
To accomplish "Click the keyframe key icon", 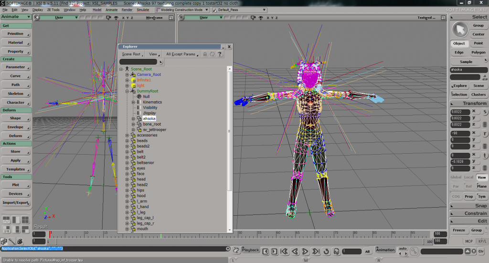I will [x=414, y=251].
